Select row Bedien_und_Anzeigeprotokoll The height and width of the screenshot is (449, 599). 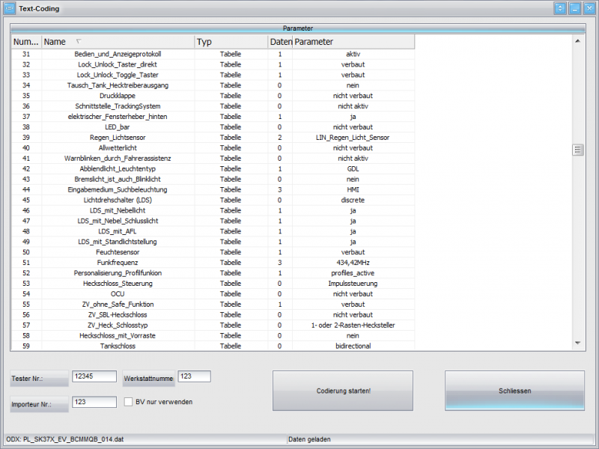coord(213,54)
